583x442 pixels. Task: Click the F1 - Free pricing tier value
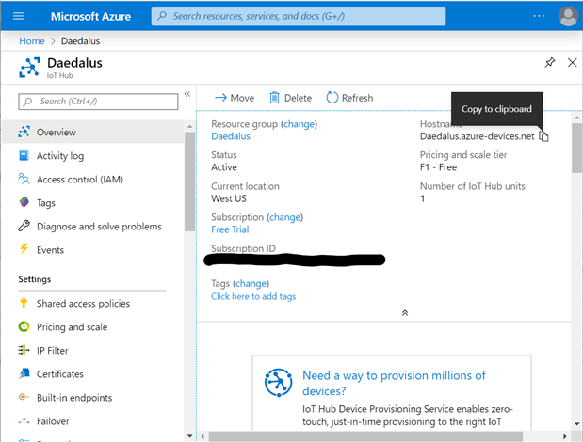[438, 167]
